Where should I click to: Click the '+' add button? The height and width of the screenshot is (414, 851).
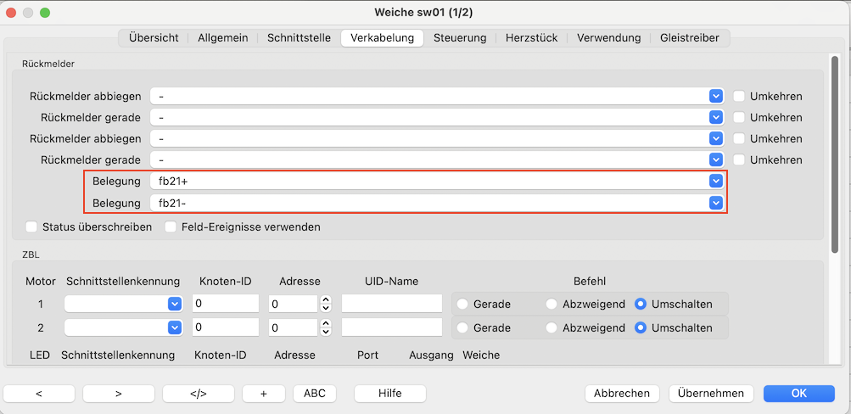[264, 393]
